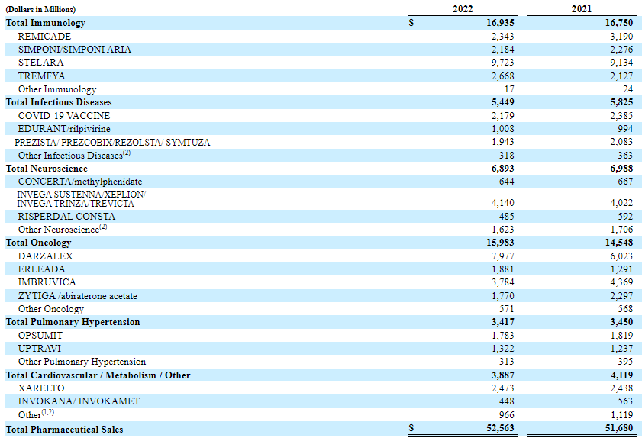
Task: Select OPSUMIT 2022 value 1,783
Action: 503,336
